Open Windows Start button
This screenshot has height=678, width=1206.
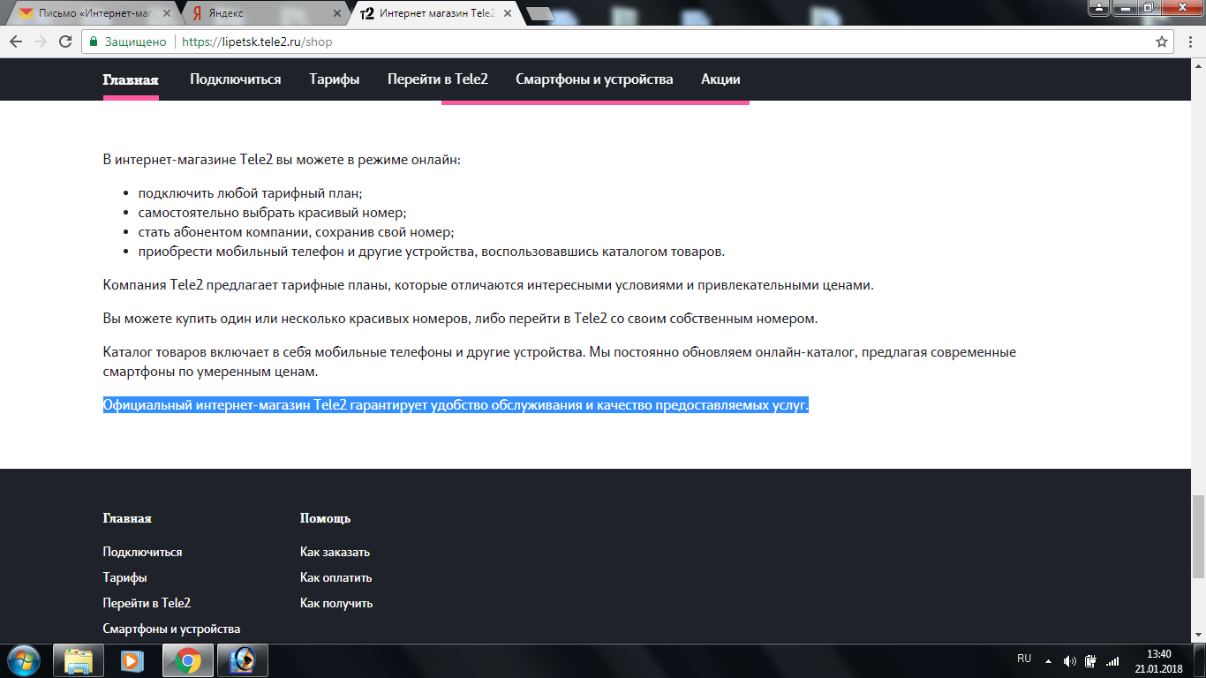tap(24, 660)
